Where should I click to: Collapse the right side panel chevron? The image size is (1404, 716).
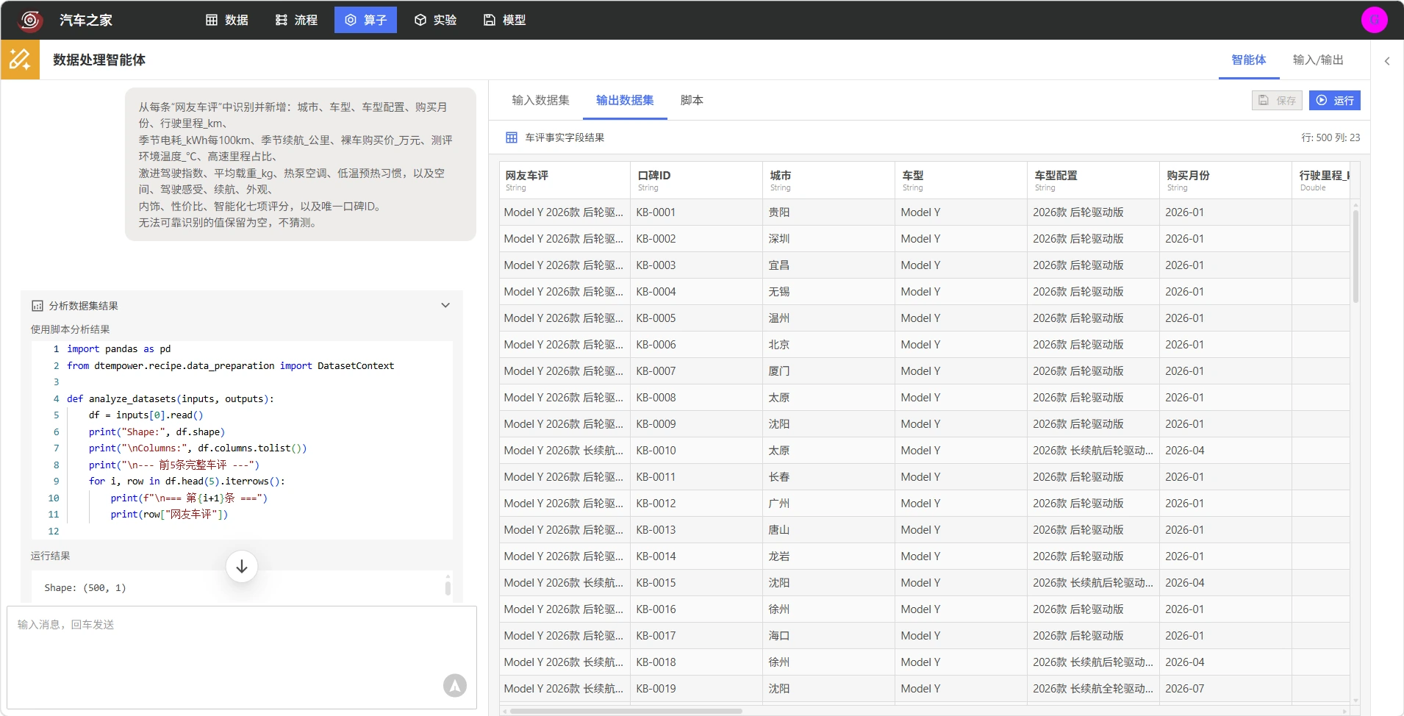(1387, 61)
